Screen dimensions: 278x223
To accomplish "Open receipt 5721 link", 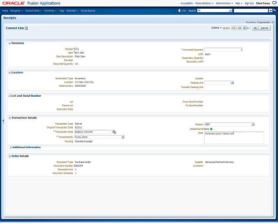I will tap(76, 49).
